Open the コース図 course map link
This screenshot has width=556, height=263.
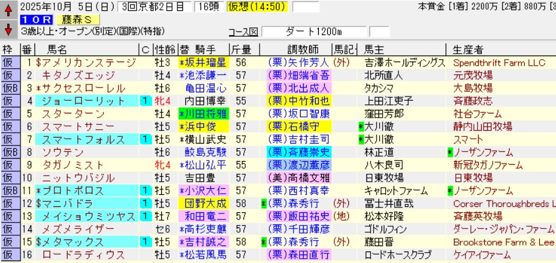(x=244, y=31)
